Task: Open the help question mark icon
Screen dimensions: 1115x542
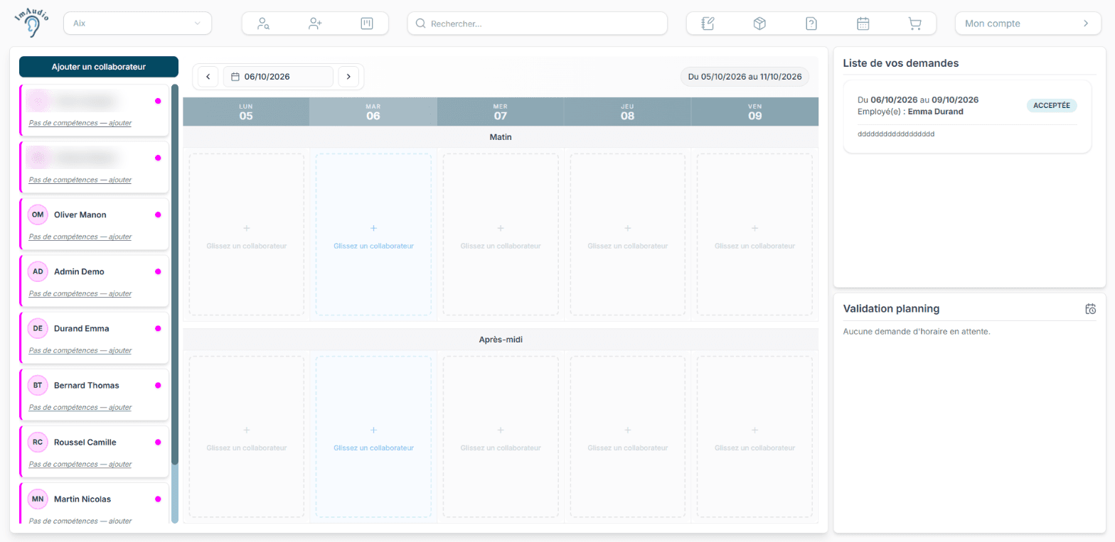Action: (x=811, y=23)
